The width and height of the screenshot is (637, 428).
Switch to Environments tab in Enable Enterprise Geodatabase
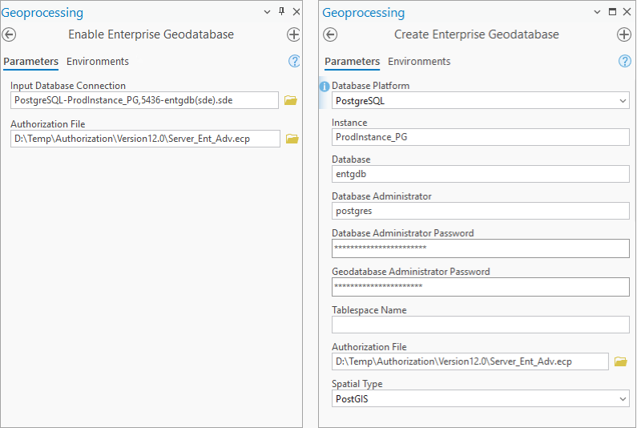[98, 62]
